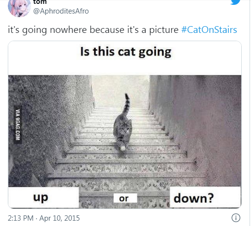Click the blue Twitter bird logo

[x=234, y=2]
